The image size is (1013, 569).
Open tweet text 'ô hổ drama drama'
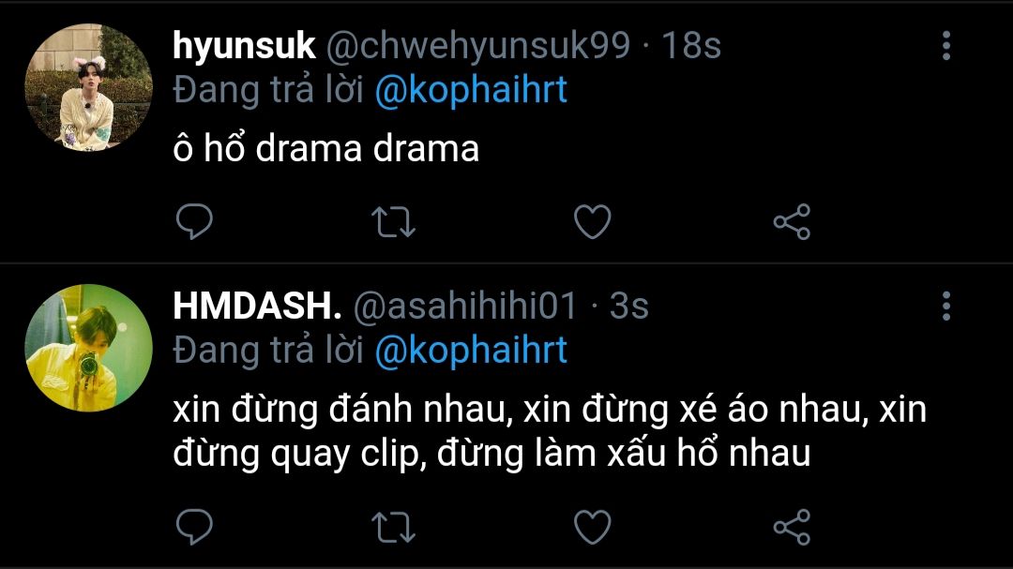coord(326,148)
